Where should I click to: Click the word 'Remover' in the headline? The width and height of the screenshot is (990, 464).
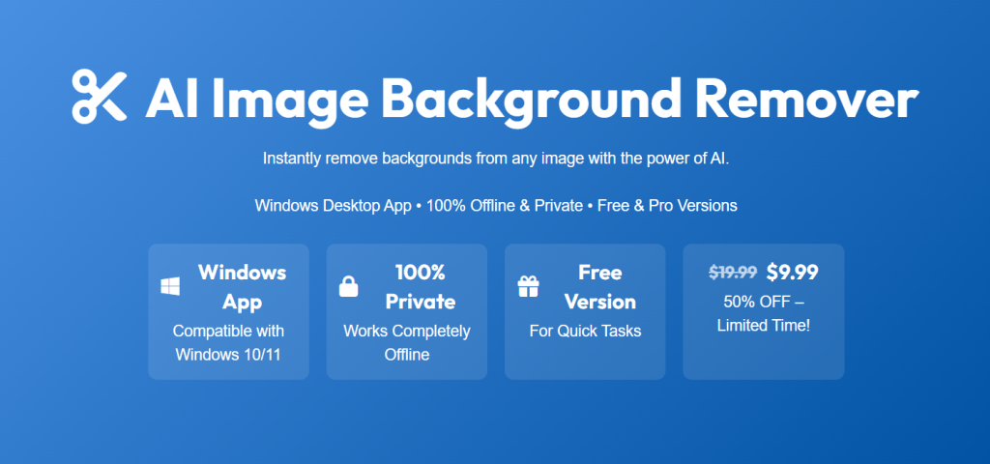tap(807, 98)
